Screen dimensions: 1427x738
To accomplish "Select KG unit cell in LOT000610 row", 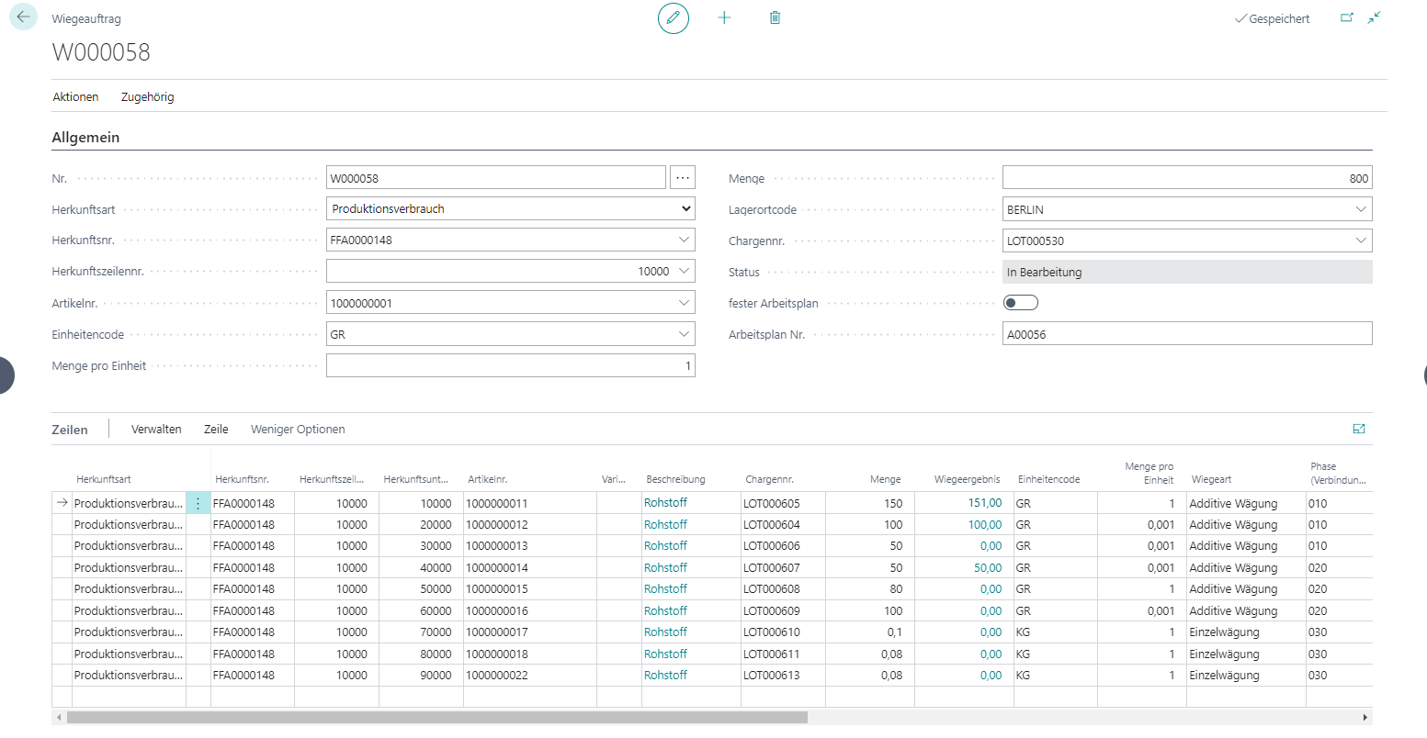I will (x=1056, y=632).
